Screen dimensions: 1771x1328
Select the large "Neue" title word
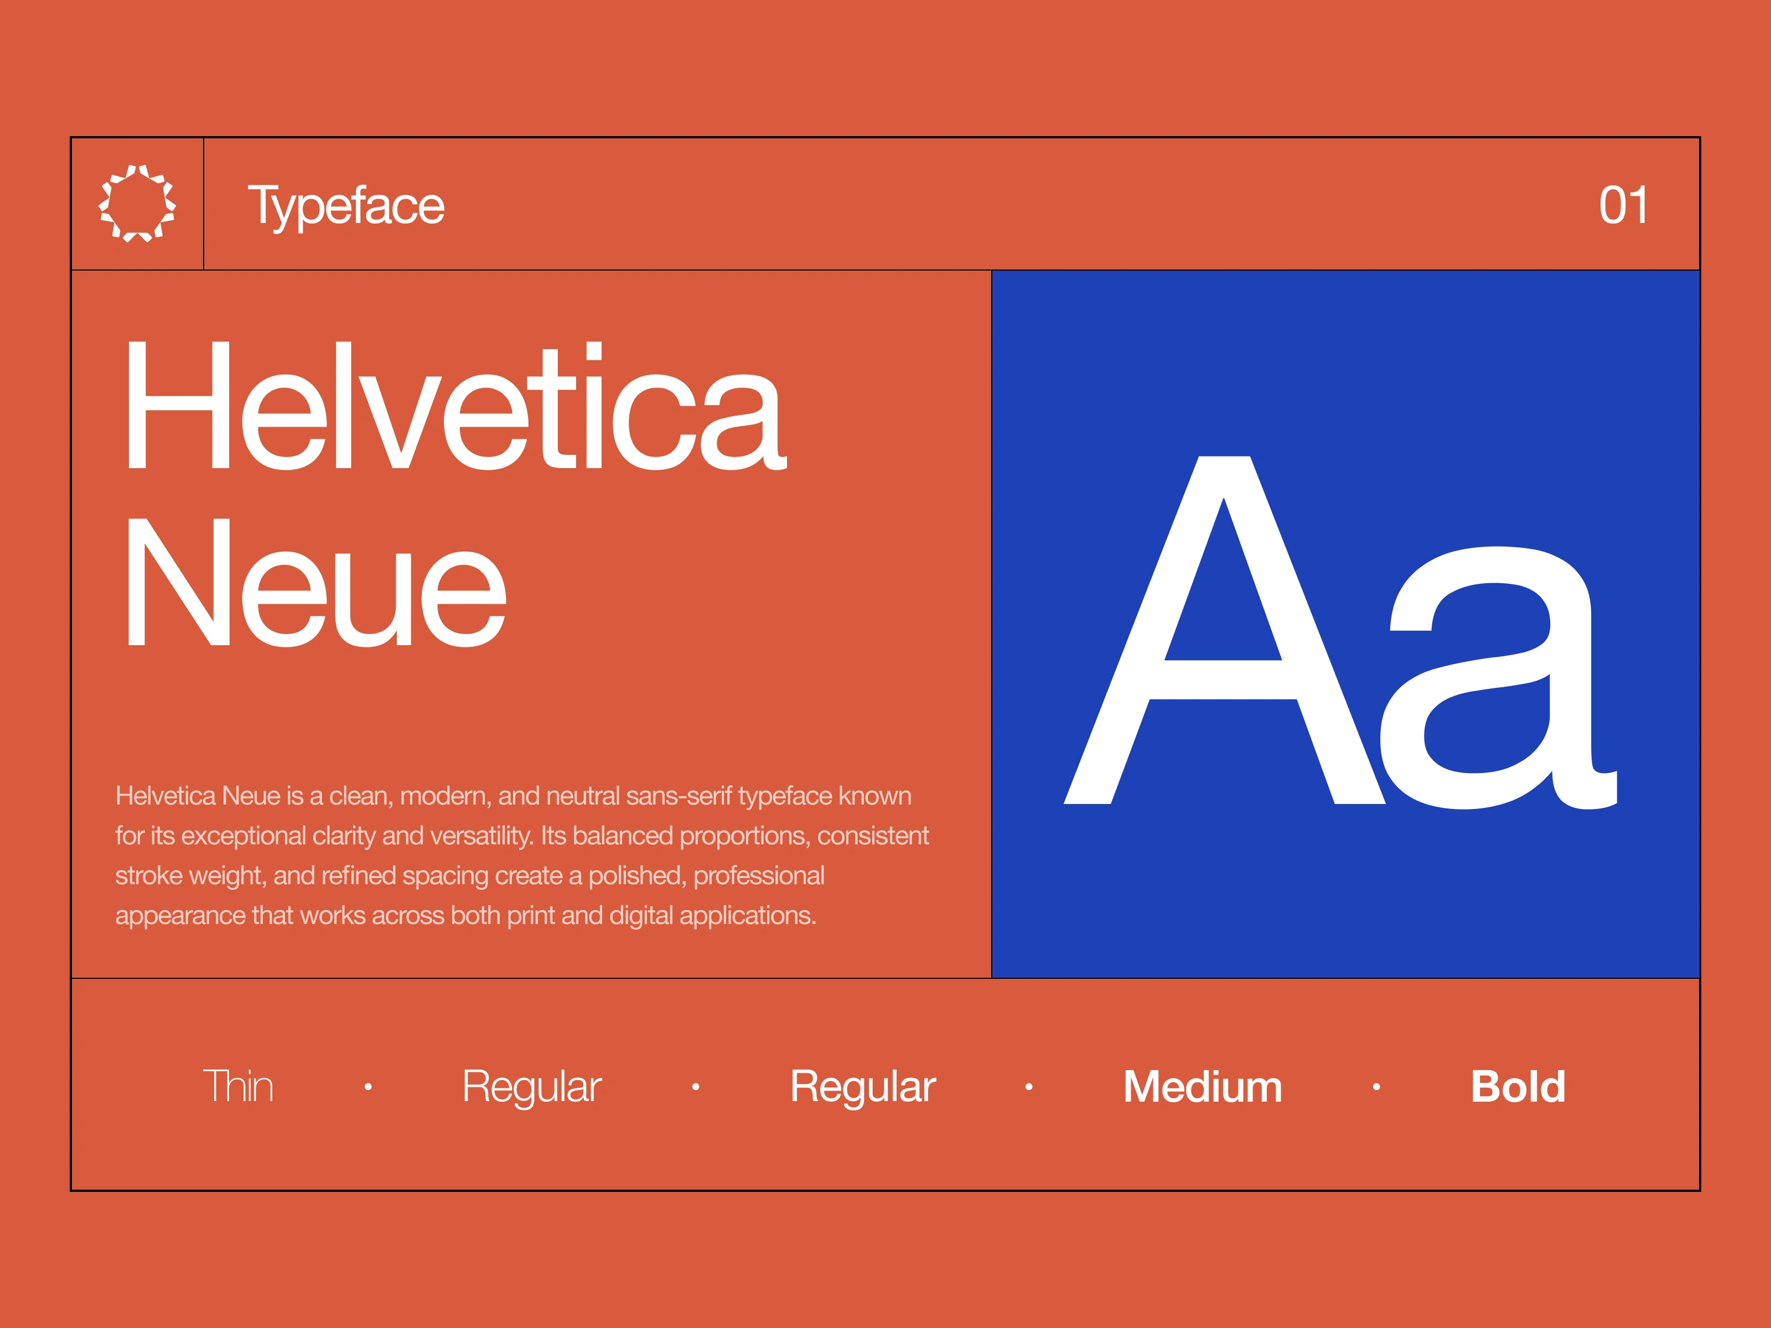pyautogui.click(x=317, y=582)
